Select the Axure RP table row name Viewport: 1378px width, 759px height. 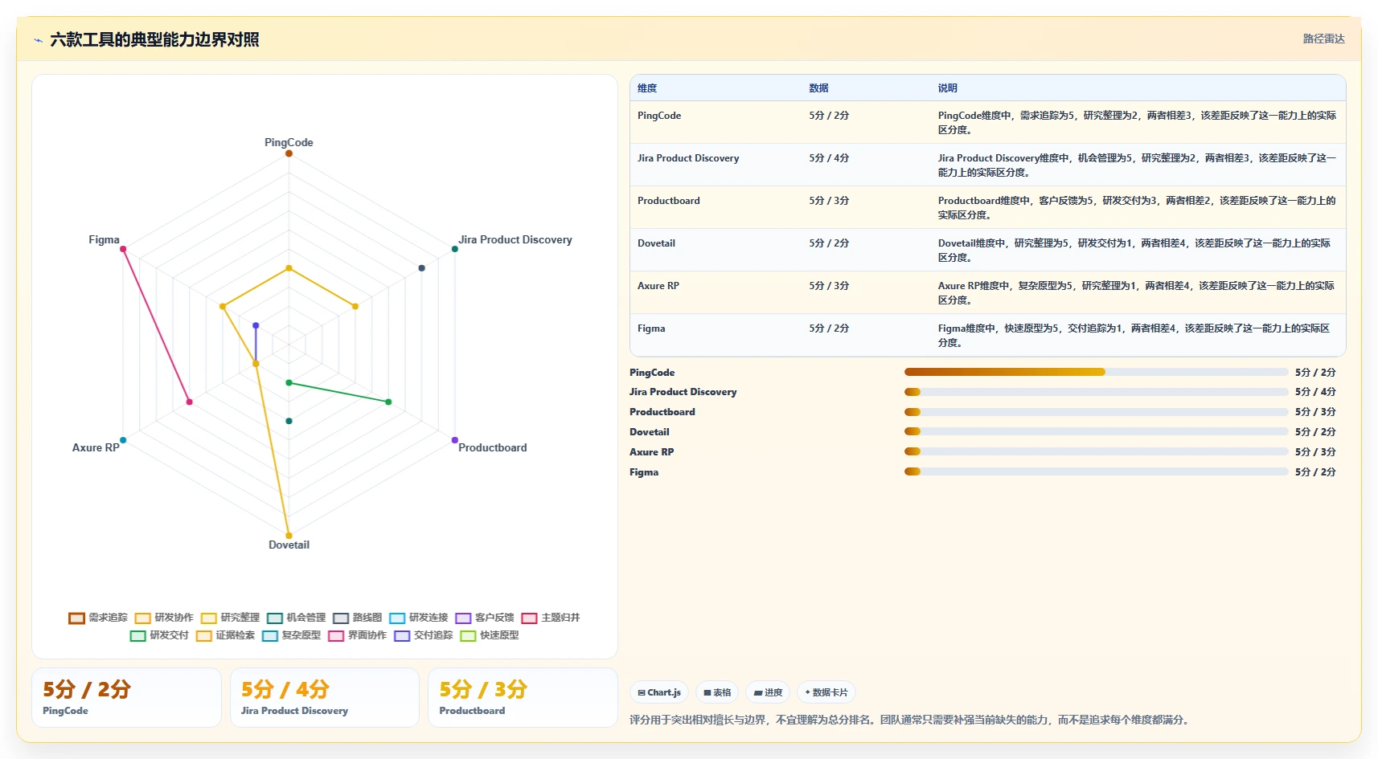(658, 286)
